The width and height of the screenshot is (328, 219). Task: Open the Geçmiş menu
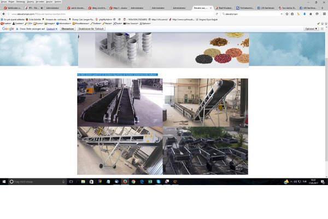click(x=30, y=2)
